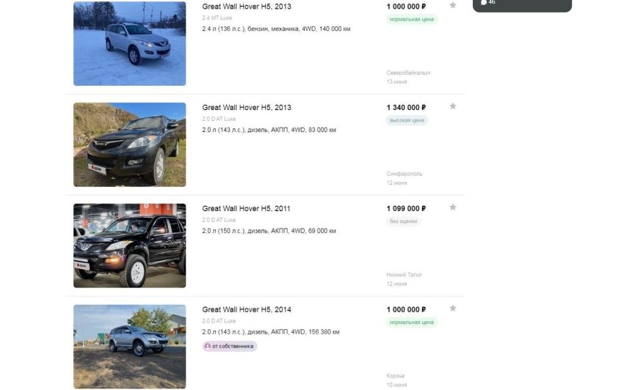Viewport: 624px width, 390px height.
Task: Open the black 2011 Hover H5 photo
Action: (x=129, y=246)
